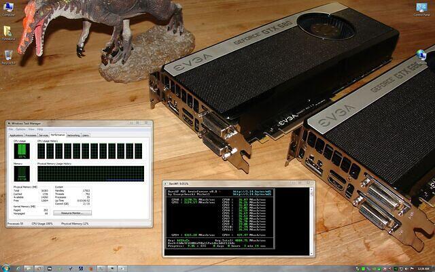
Task: Open the yellow folder desktop icon
Action: click(x=7, y=31)
